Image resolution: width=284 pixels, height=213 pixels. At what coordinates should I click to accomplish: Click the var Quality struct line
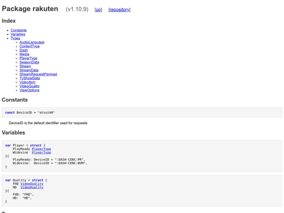click(26, 180)
